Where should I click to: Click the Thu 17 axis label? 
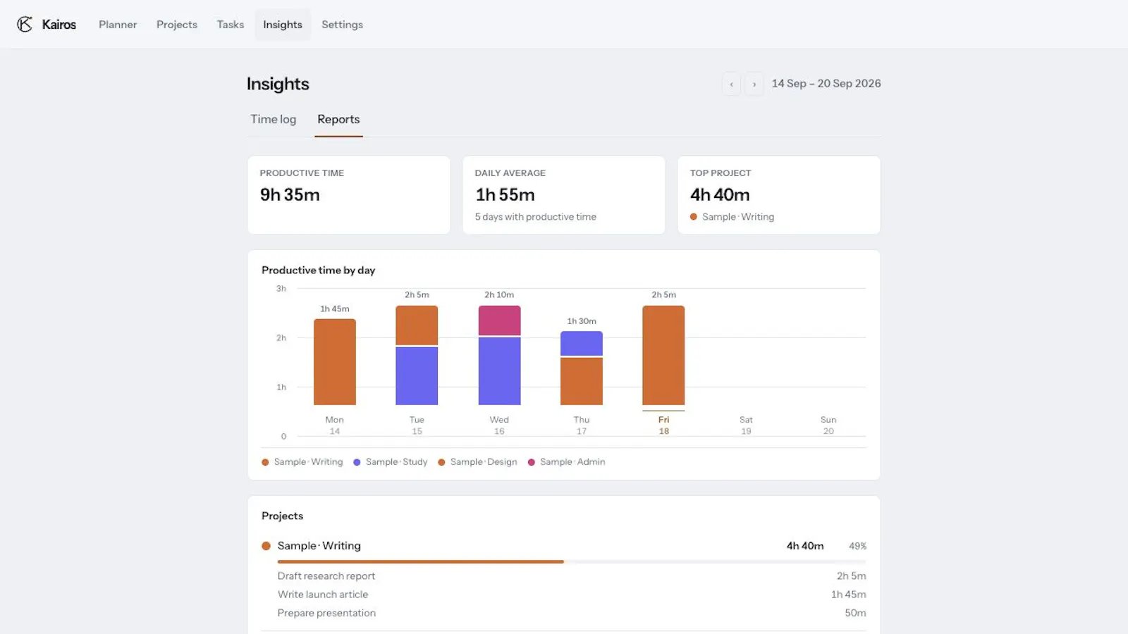point(582,425)
